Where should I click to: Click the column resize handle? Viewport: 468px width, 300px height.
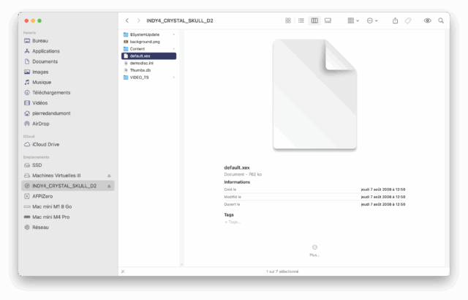point(182,264)
